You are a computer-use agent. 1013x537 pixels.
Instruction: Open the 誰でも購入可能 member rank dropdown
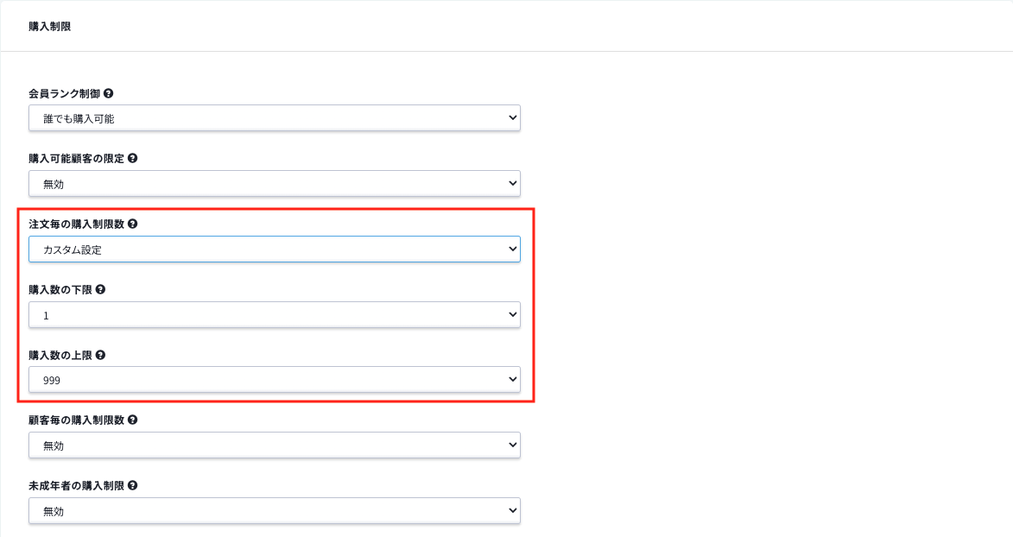(x=275, y=118)
